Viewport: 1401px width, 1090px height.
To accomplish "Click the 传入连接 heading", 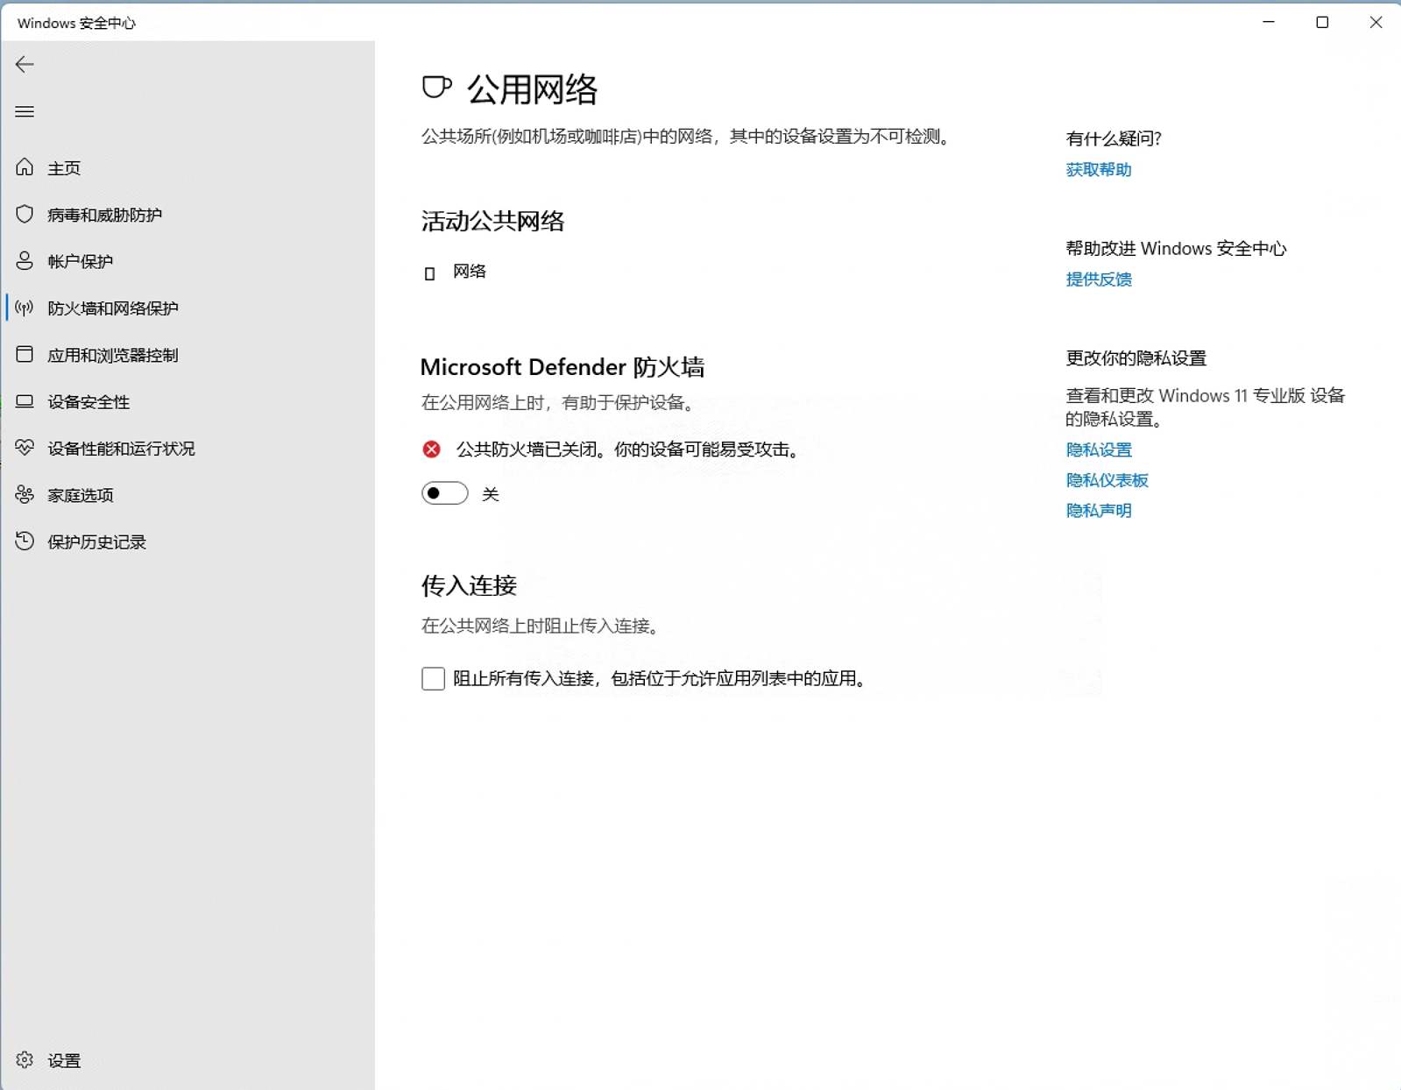I will (469, 585).
